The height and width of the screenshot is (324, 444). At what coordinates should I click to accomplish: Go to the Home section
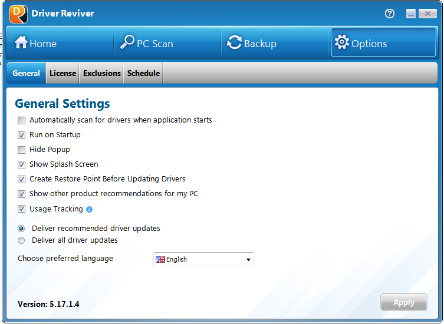pyautogui.click(x=60, y=43)
